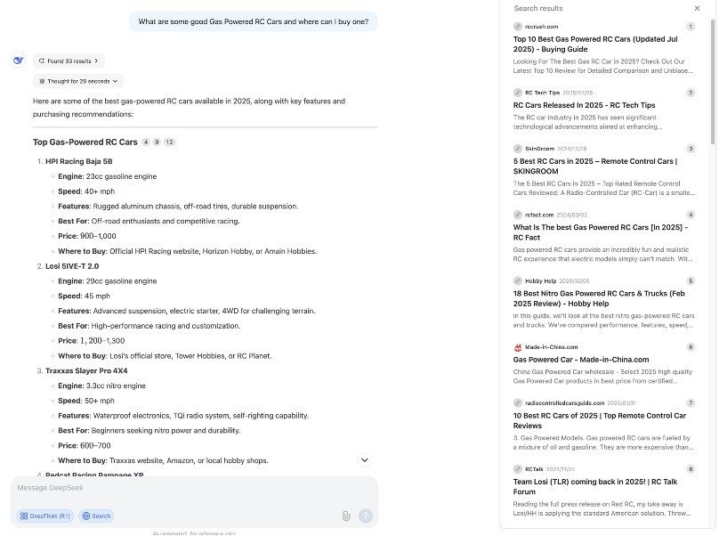
Task: Open Gas Powered Car Made-in-China.com result
Action: 581,360
